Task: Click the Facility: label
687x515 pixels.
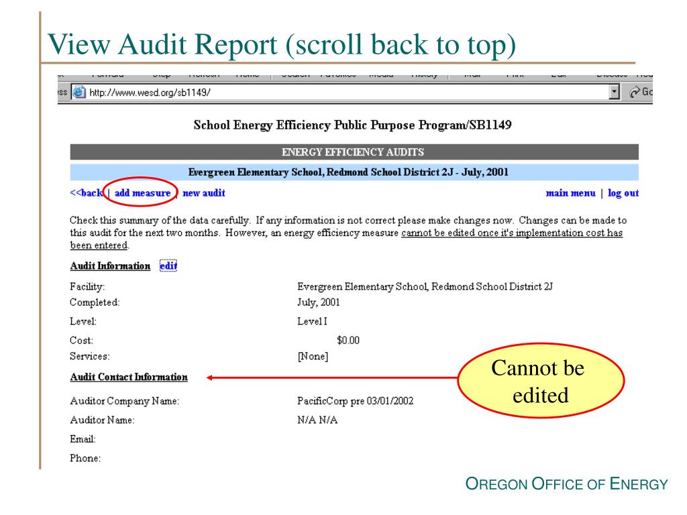Action: click(87, 287)
